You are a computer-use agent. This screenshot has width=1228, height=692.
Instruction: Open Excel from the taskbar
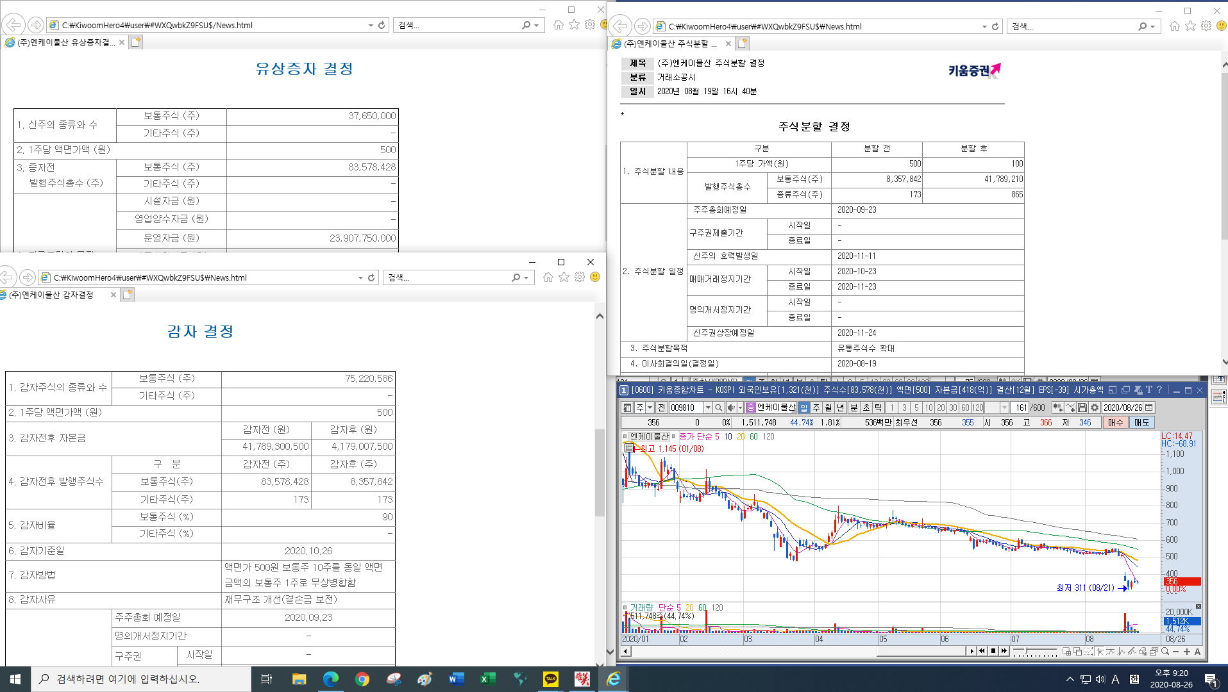[488, 679]
